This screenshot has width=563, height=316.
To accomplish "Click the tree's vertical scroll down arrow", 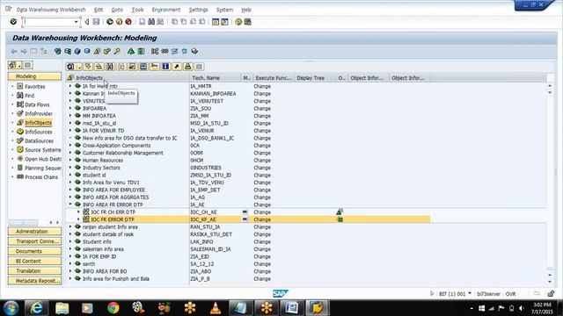I will [550, 282].
